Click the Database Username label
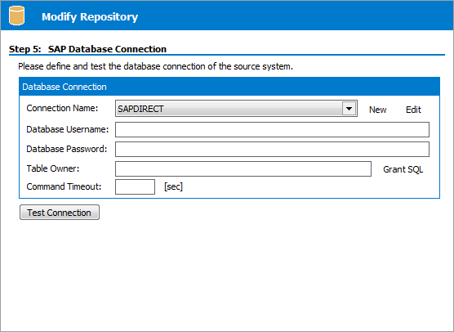 (x=68, y=129)
